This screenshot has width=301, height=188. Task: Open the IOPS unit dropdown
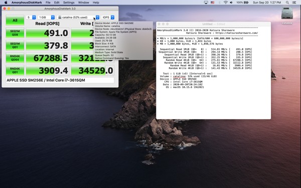[108, 17]
